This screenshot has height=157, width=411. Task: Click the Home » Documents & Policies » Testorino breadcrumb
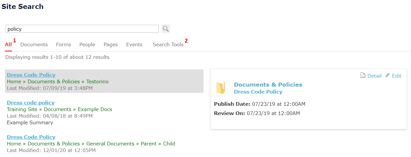58,82
